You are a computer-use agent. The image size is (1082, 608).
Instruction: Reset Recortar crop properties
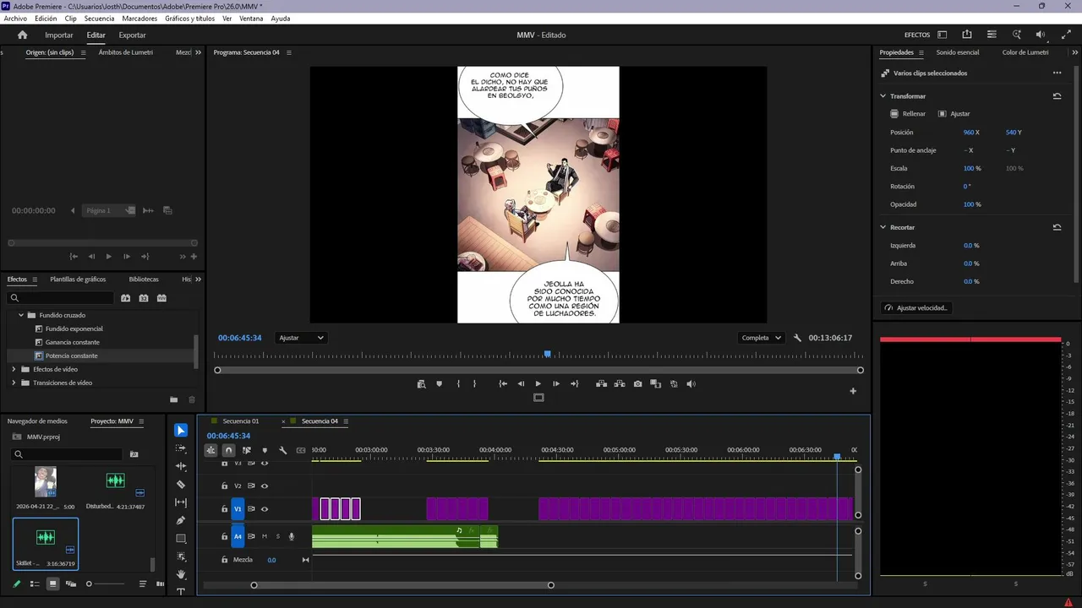[1057, 227]
